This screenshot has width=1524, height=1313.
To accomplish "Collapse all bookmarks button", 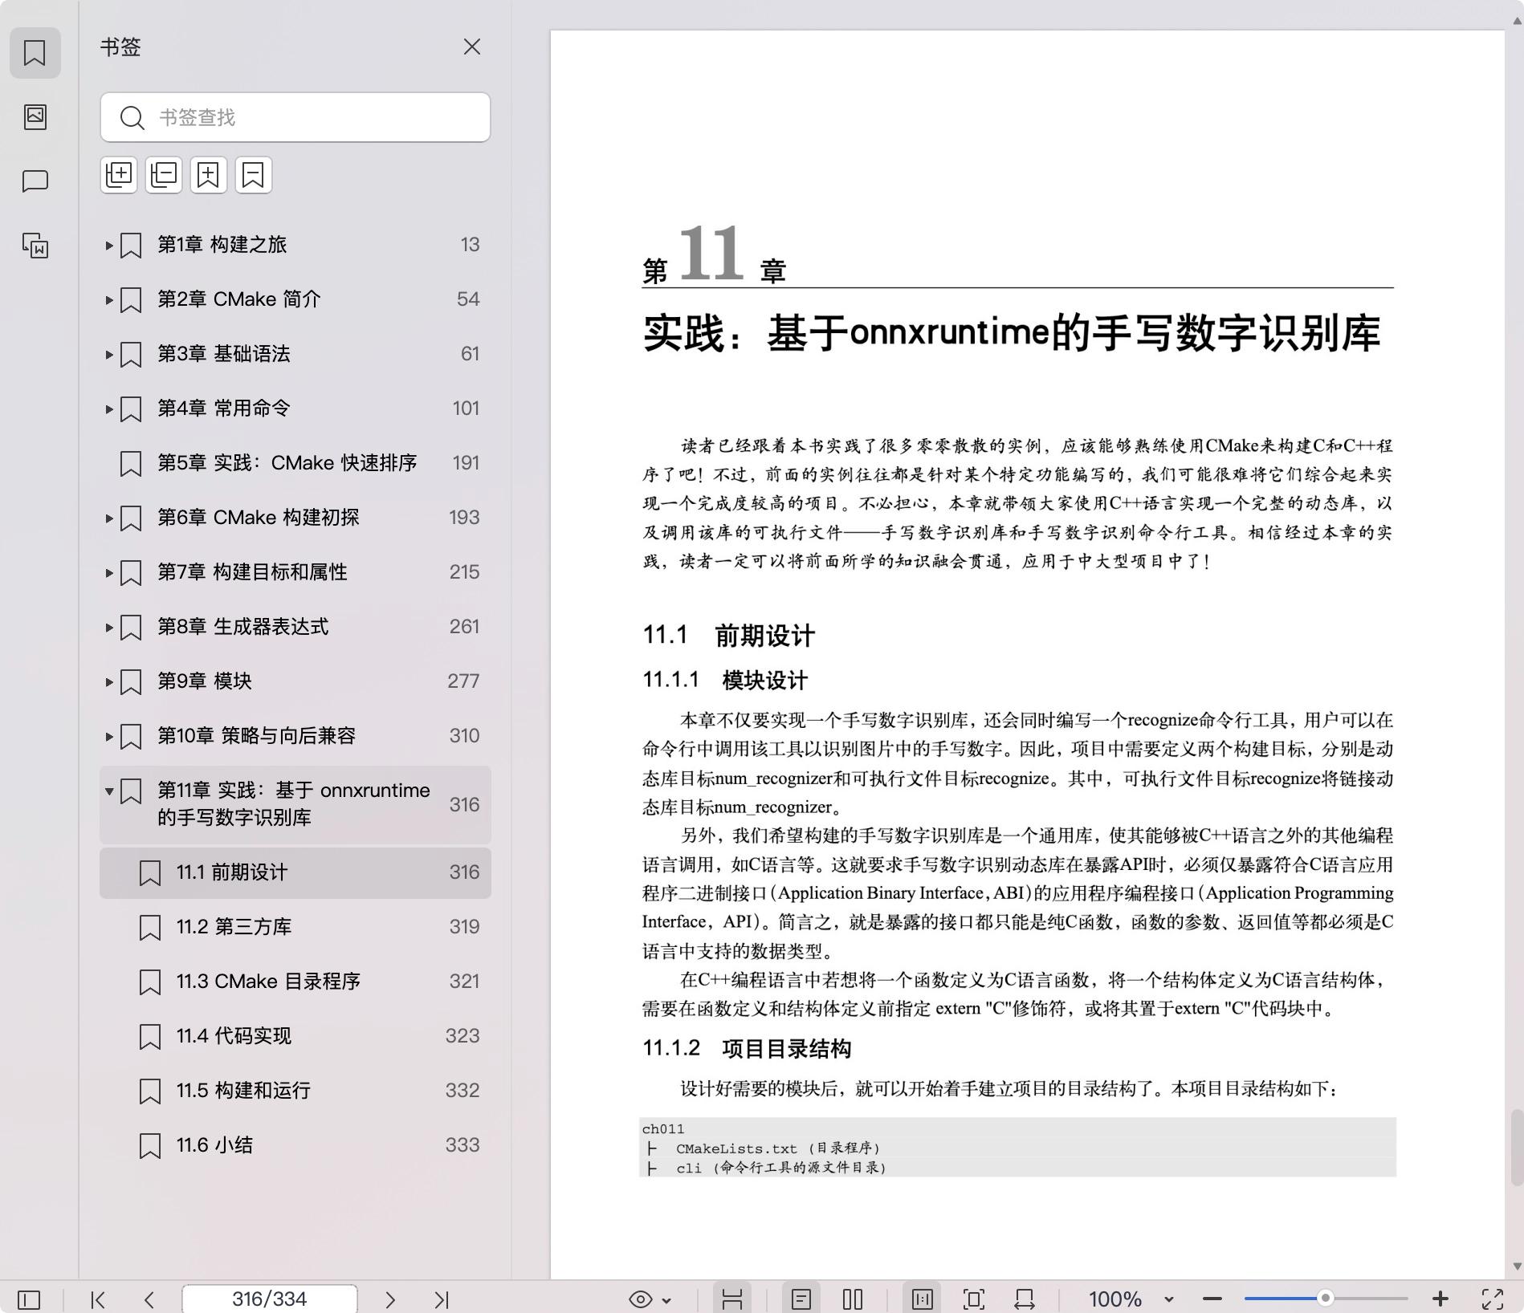I will coord(164,175).
